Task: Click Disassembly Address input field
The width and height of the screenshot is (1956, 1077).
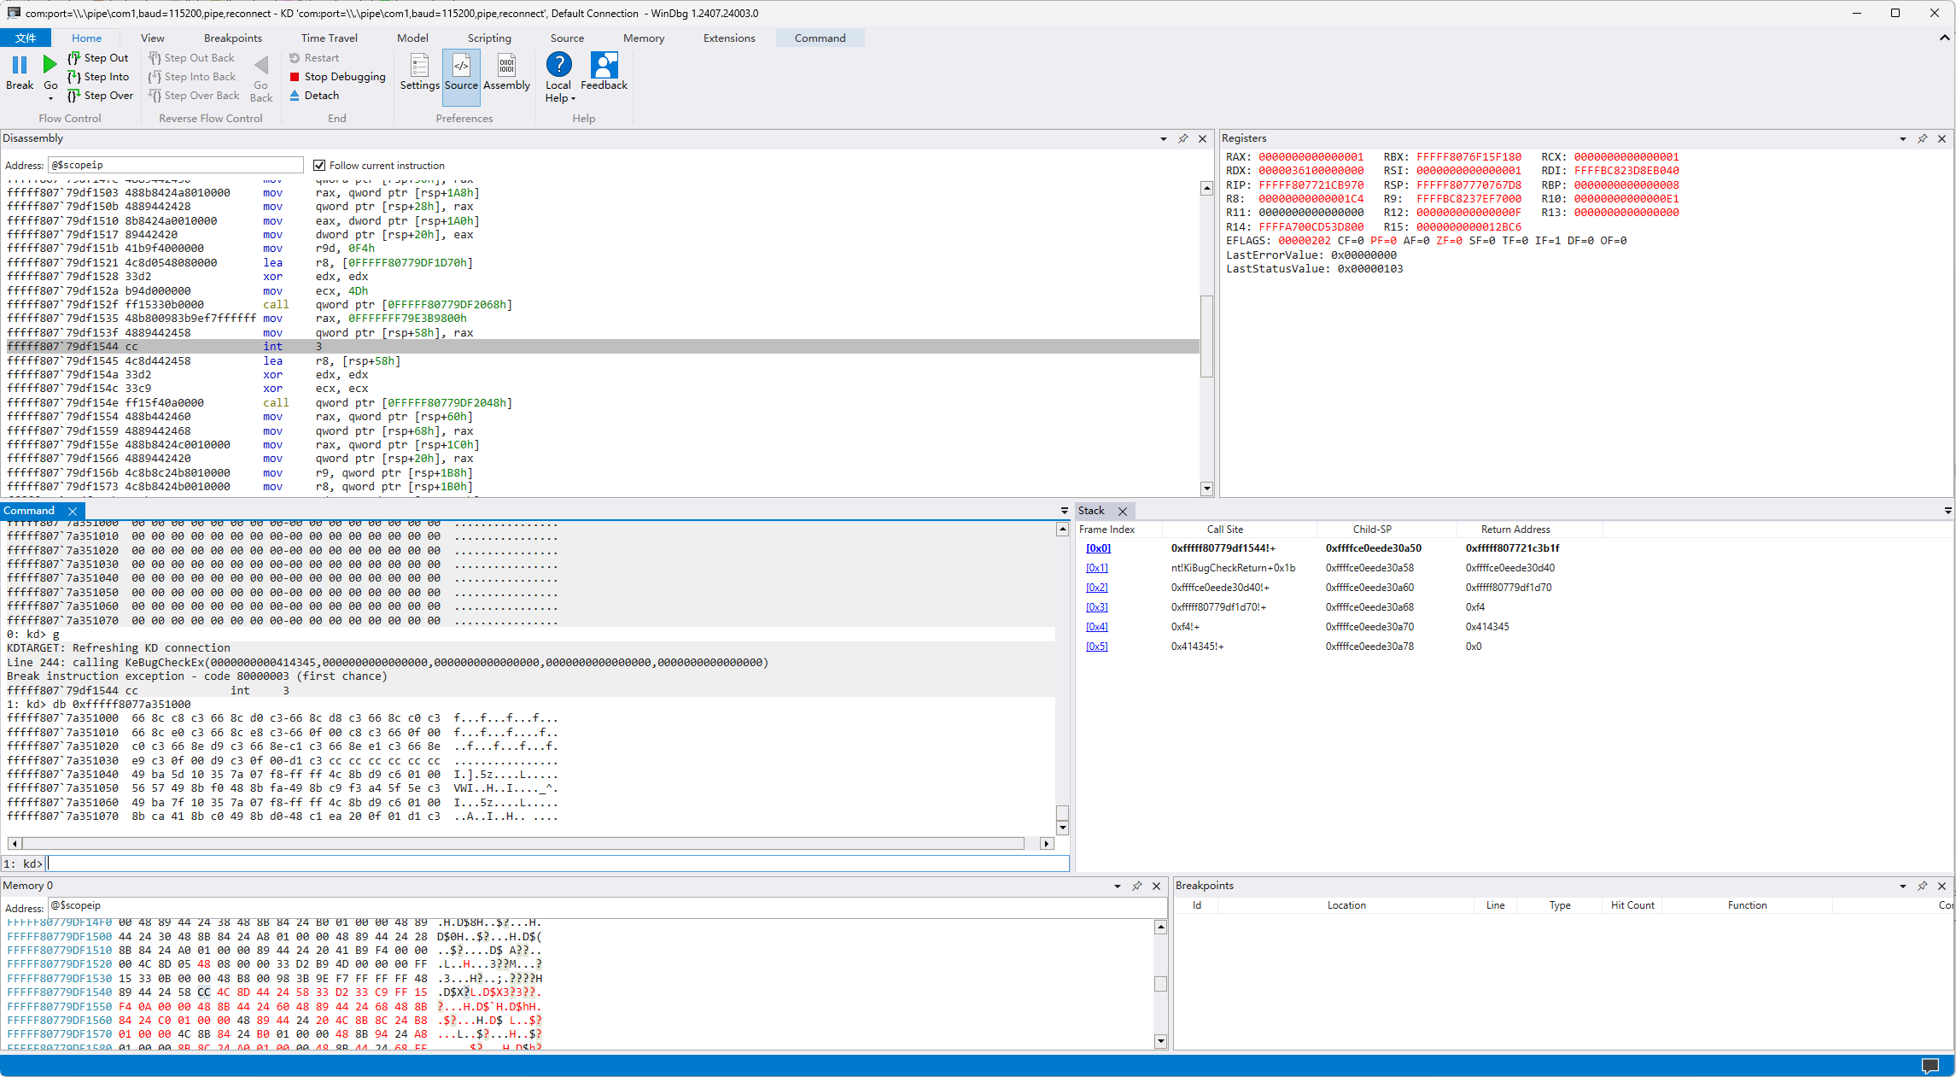Action: [176, 165]
